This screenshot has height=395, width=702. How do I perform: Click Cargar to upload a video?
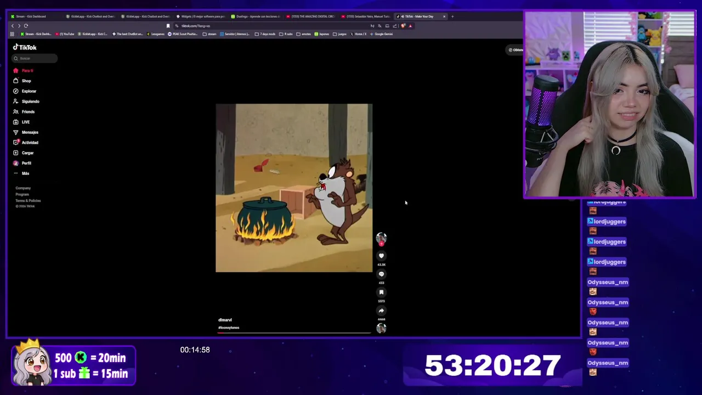(x=24, y=153)
